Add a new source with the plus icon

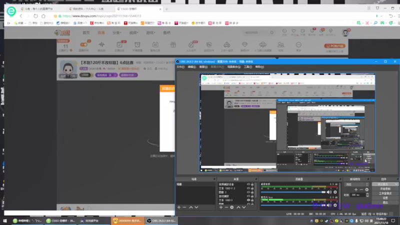[221, 207]
